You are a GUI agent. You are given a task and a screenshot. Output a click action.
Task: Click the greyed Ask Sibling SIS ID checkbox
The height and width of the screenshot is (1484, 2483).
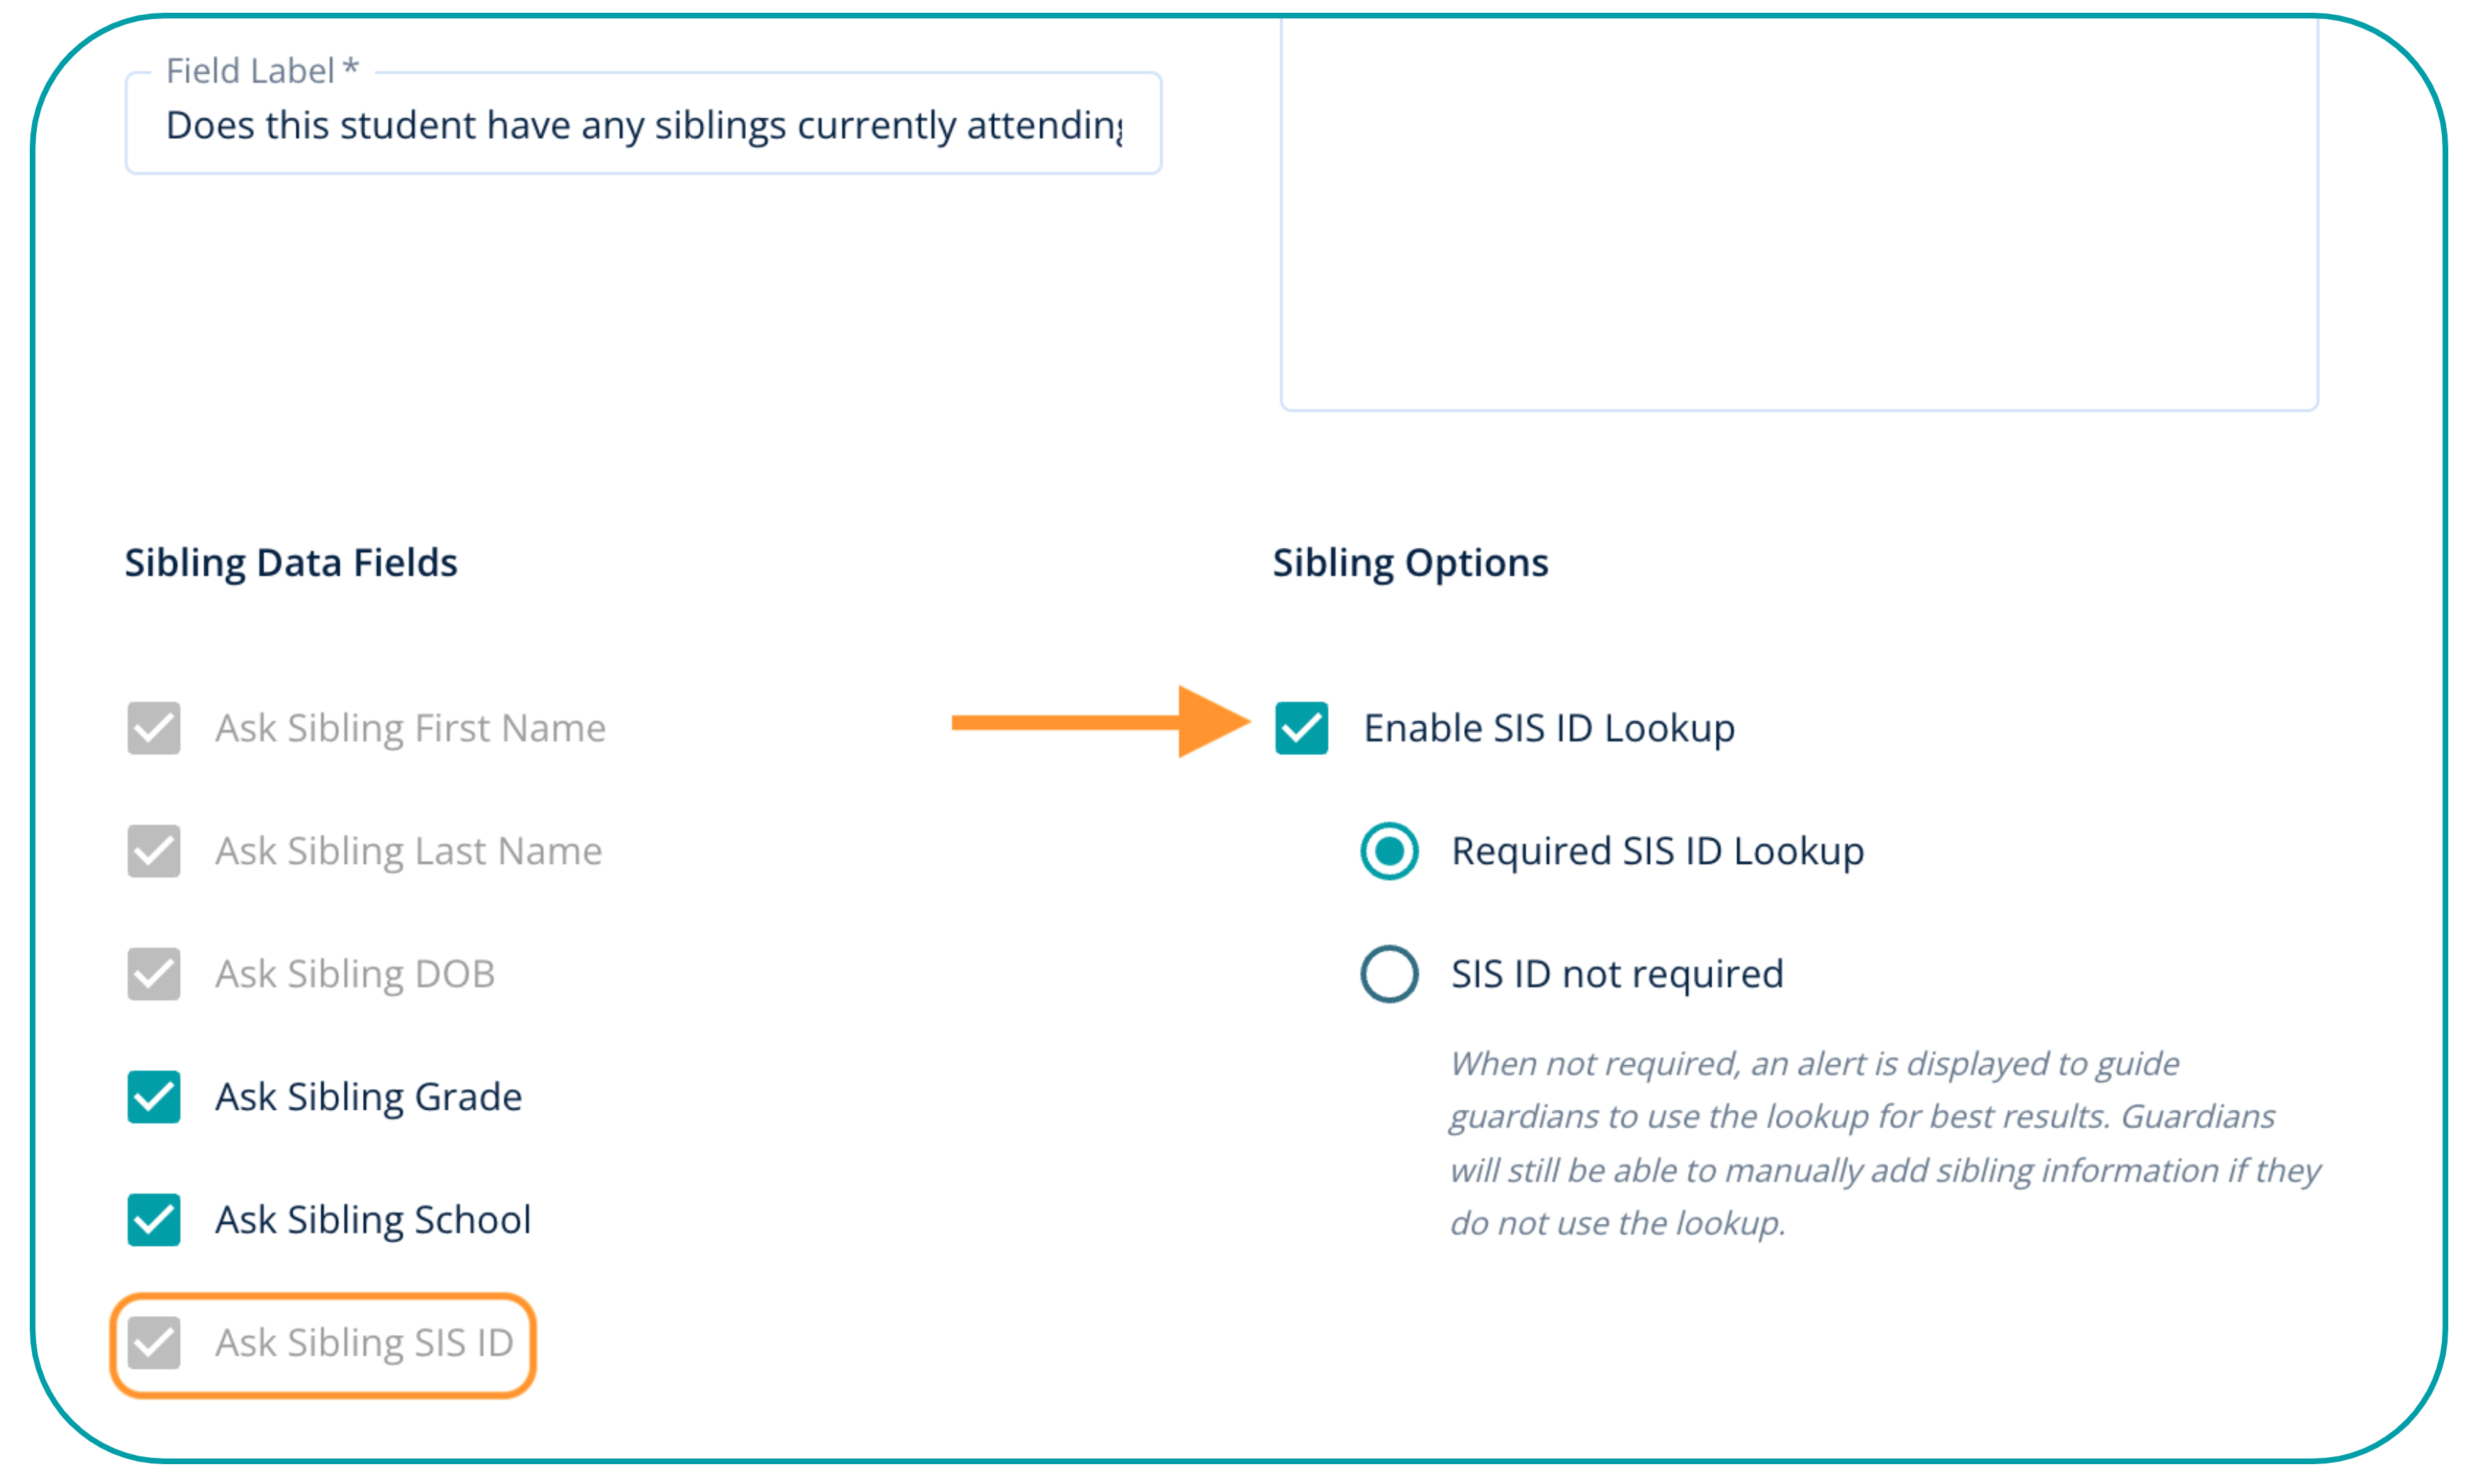click(154, 1343)
